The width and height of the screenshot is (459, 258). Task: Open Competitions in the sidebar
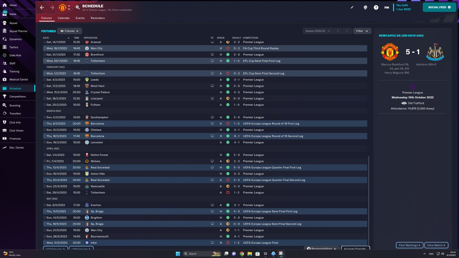(x=18, y=96)
